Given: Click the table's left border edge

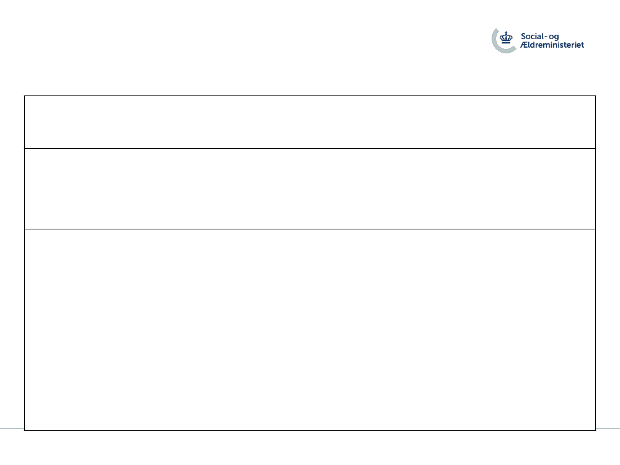Looking at the screenshot, I should 25,263.
